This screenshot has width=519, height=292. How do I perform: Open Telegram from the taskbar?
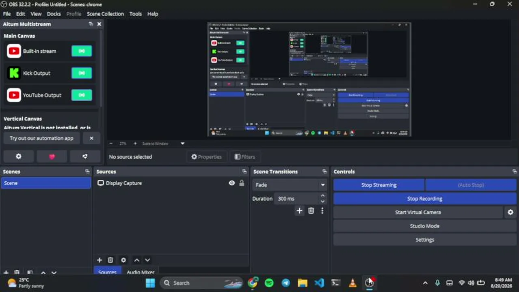(x=286, y=283)
